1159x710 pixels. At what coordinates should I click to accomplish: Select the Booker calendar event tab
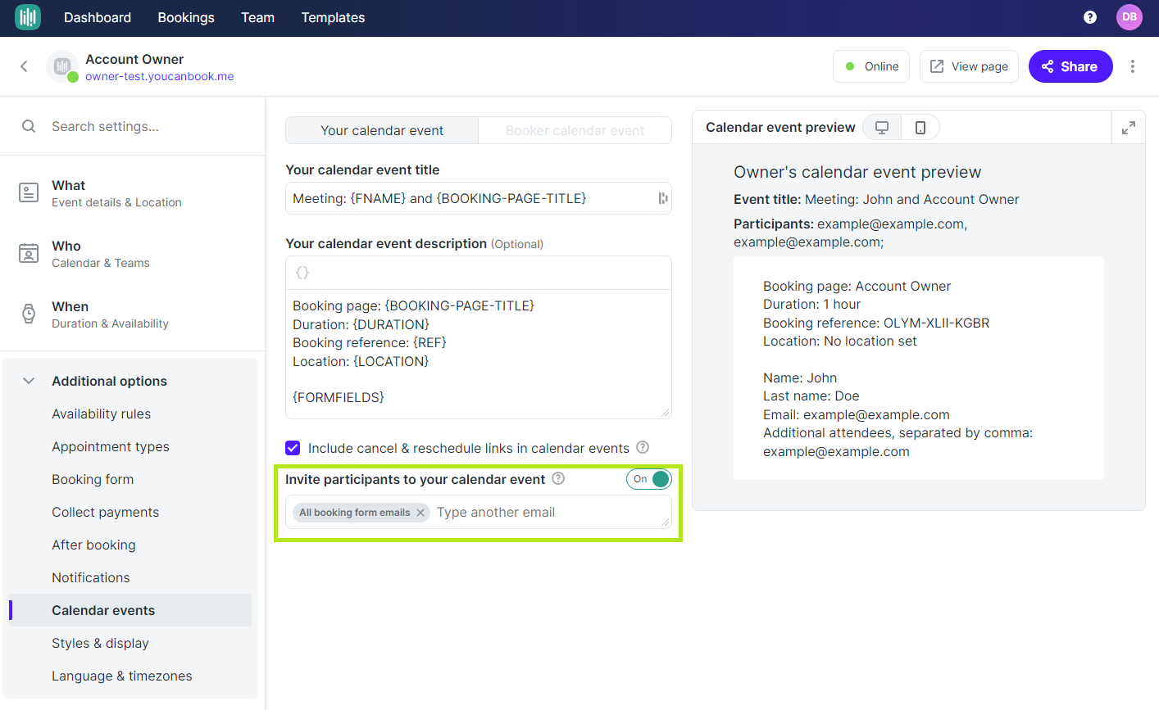tap(575, 130)
